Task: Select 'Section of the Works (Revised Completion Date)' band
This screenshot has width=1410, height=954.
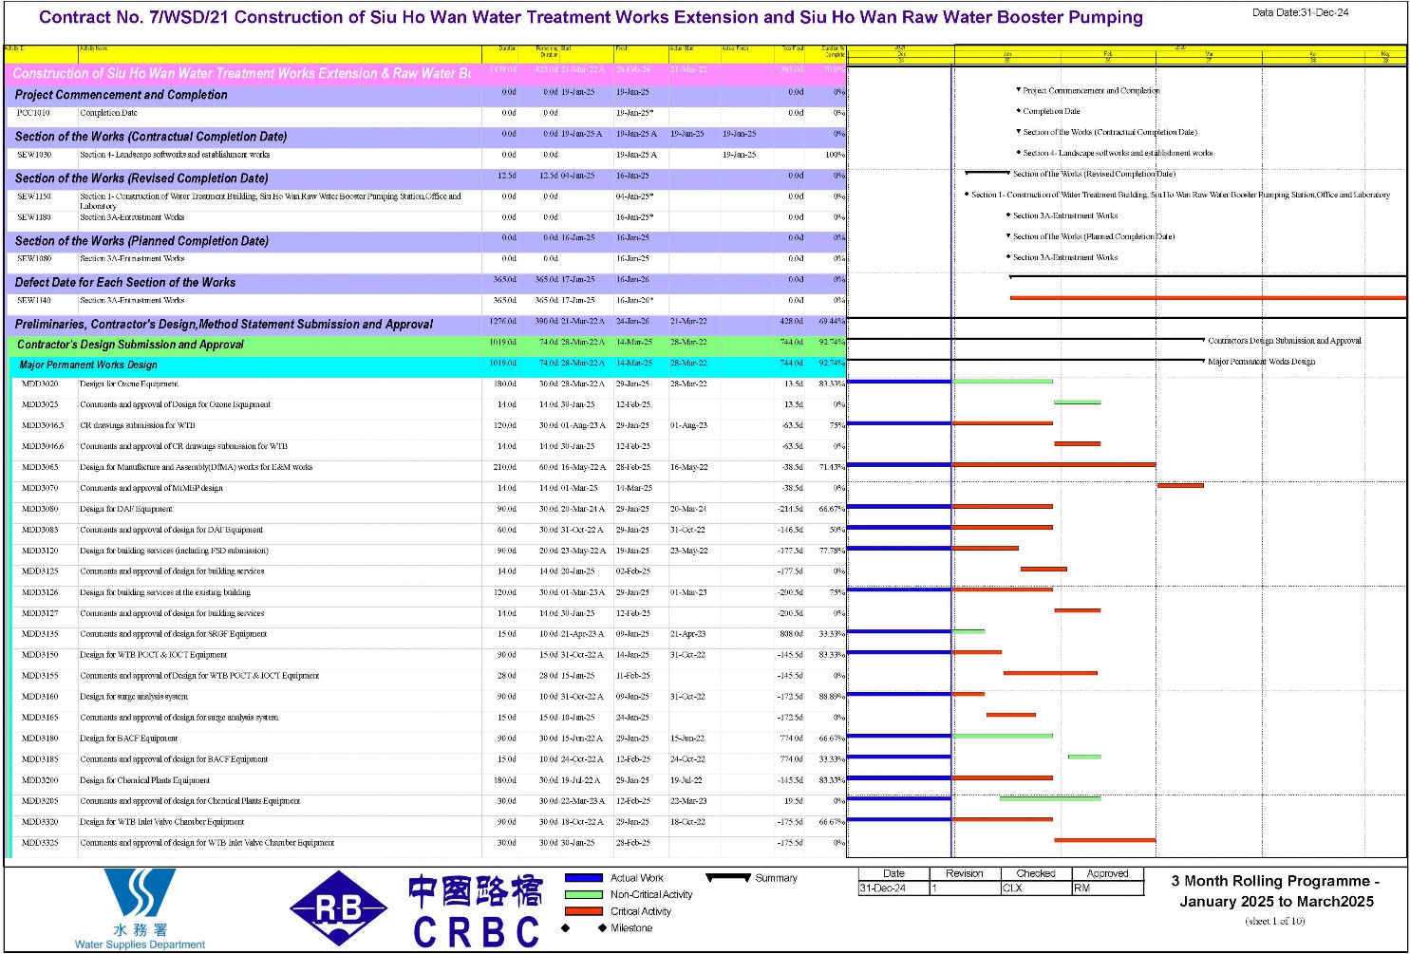Action: [x=425, y=178]
